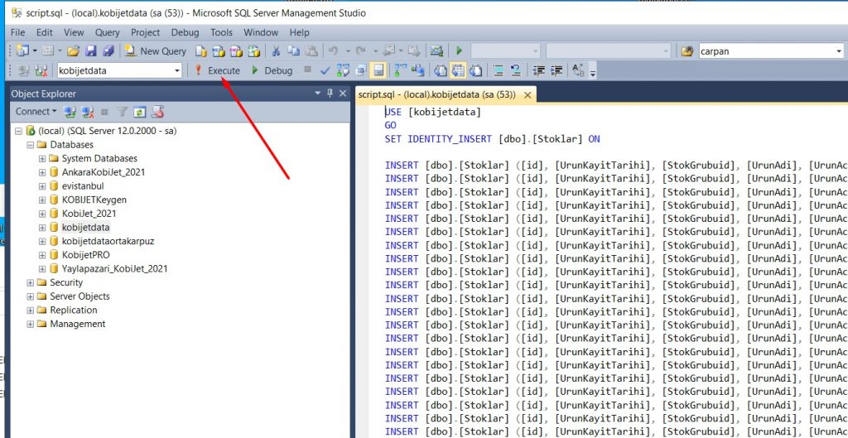
Task: Click the Specify Values for Template Parameters icon
Action: coord(578,70)
